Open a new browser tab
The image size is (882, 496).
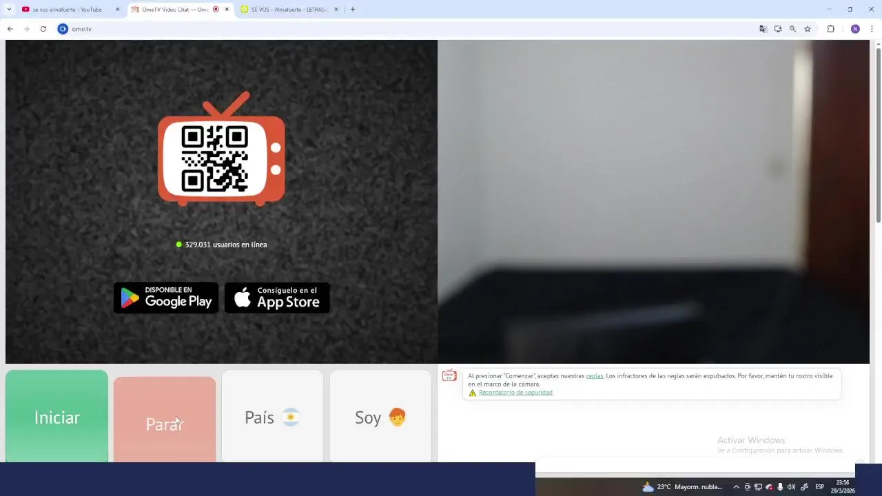coord(353,10)
